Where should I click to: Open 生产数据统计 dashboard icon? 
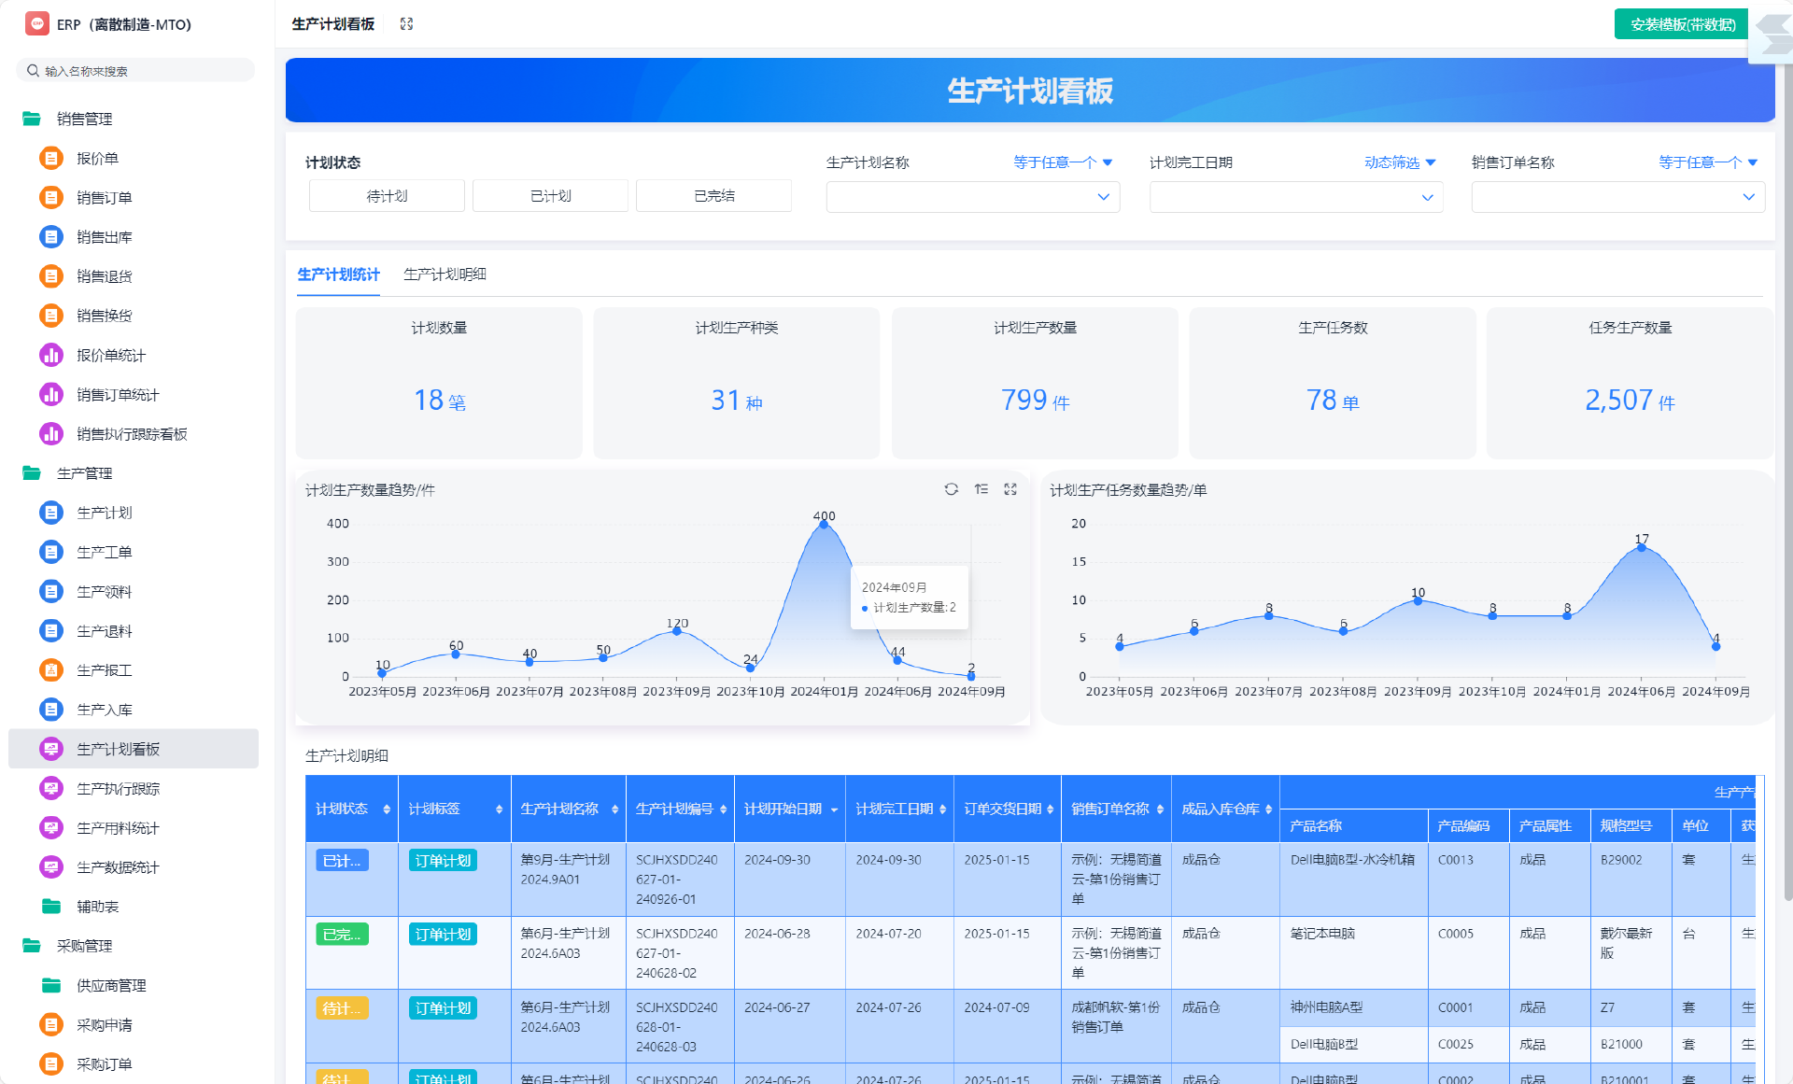[50, 867]
